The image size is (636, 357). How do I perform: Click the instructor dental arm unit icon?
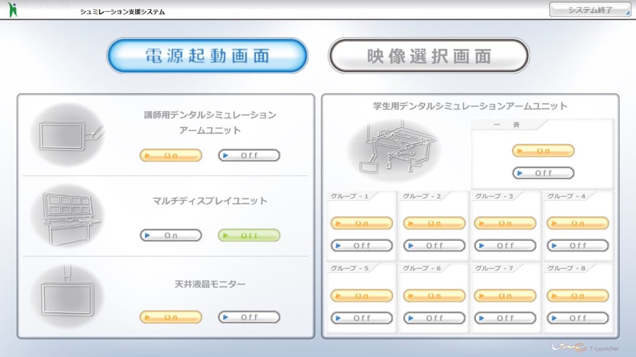(67, 134)
